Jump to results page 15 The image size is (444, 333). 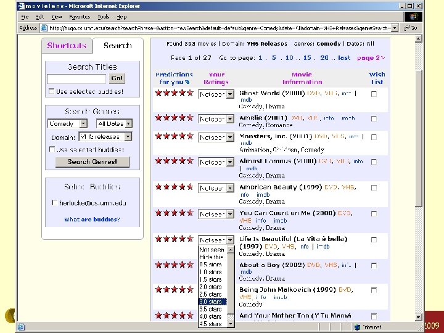coord(307,58)
